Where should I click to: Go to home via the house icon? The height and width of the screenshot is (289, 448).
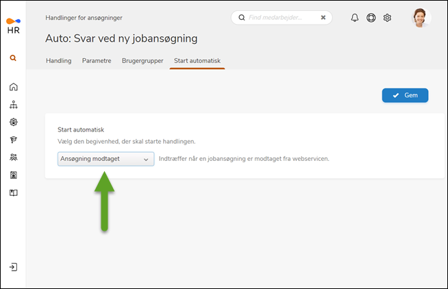point(13,87)
